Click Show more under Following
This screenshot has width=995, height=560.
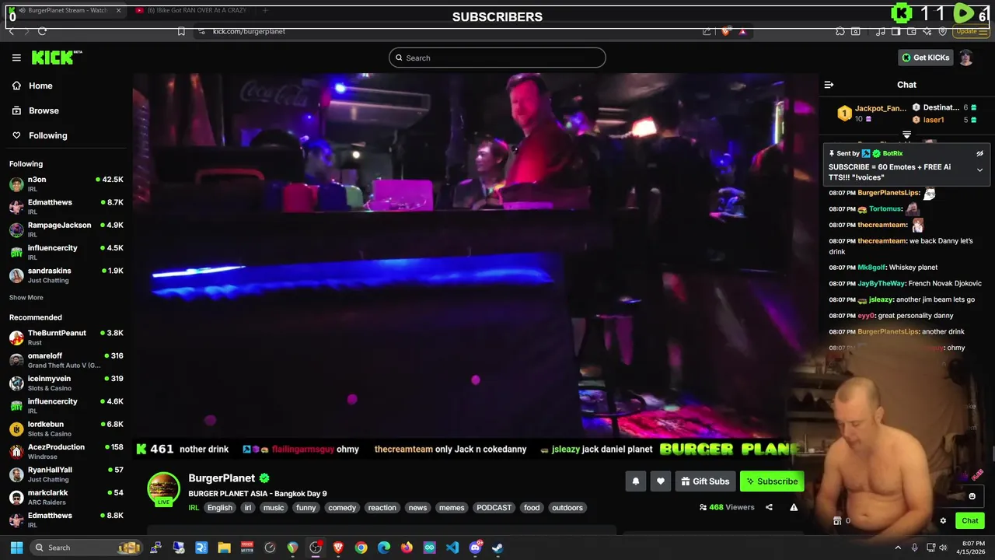point(26,297)
